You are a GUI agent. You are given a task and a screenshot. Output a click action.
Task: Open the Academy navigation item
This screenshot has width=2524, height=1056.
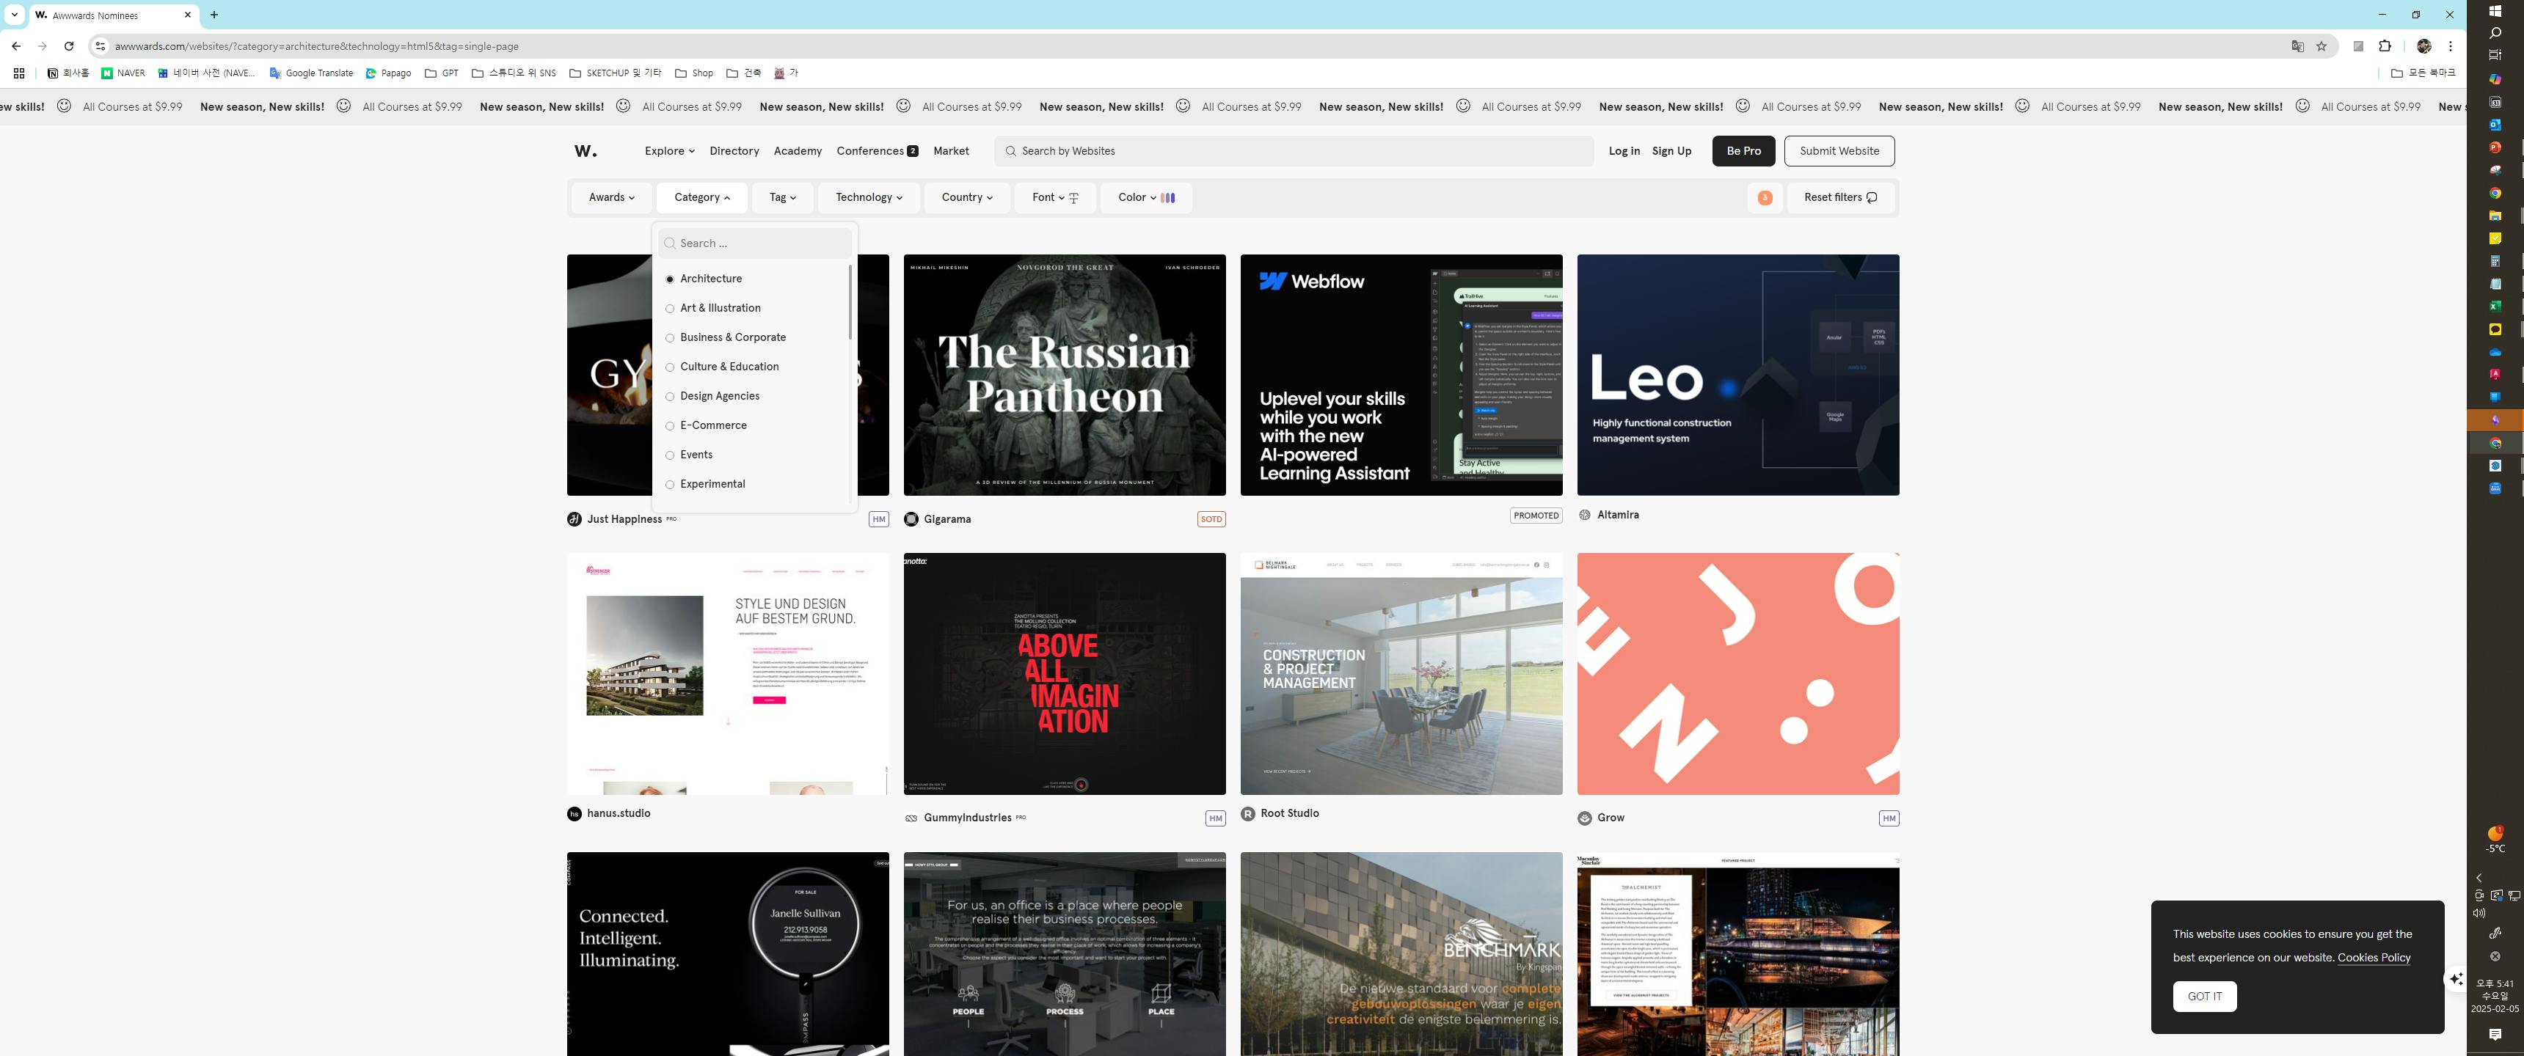[798, 151]
